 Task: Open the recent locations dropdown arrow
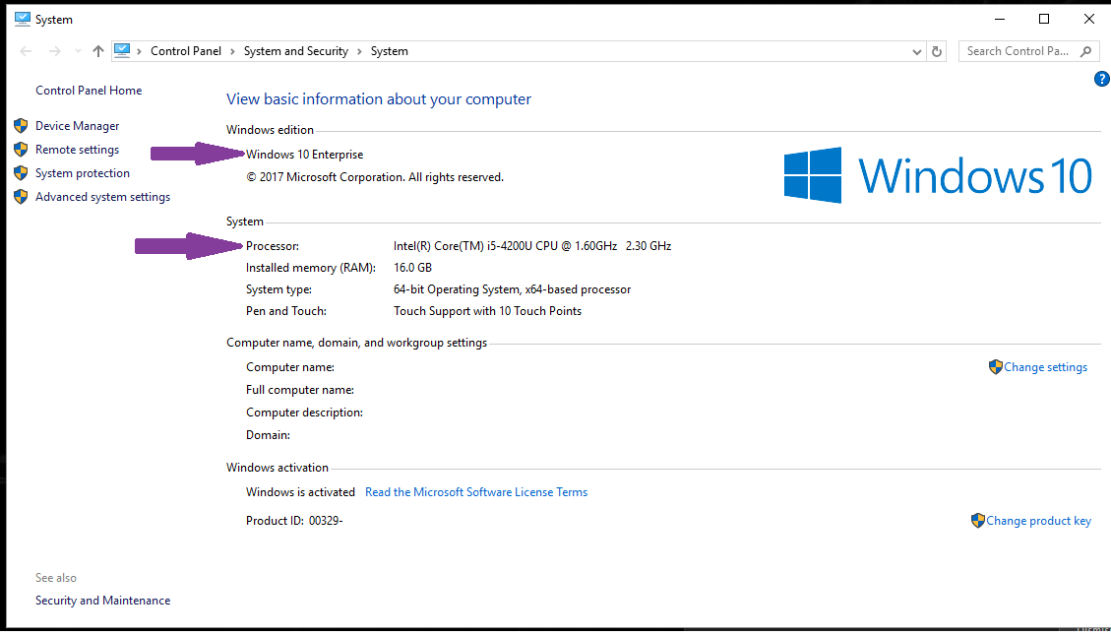click(78, 51)
